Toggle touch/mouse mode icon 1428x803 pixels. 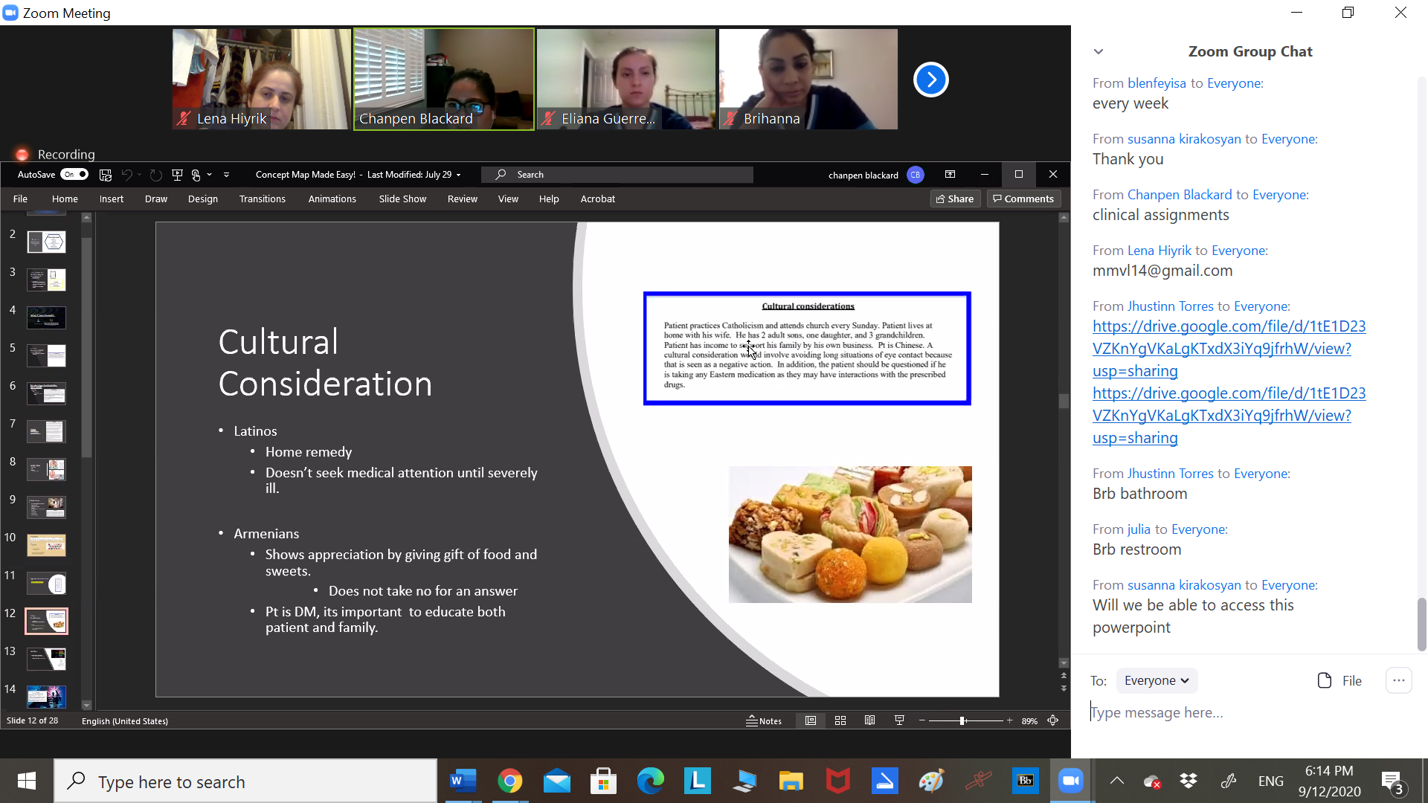(x=196, y=175)
